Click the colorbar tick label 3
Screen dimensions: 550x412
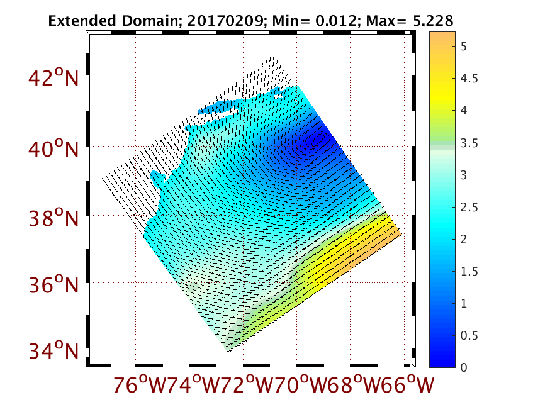click(x=464, y=175)
